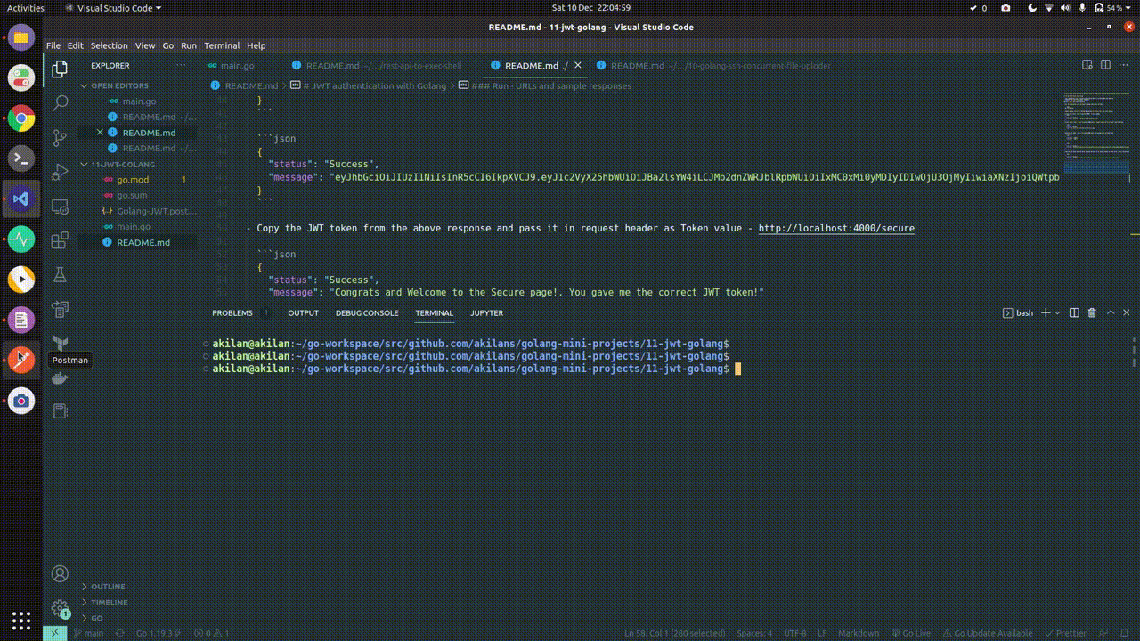Click the Go Live status bar button

click(910, 633)
